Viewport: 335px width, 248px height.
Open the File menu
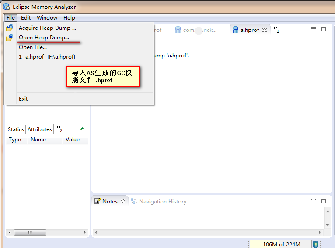click(x=10, y=18)
